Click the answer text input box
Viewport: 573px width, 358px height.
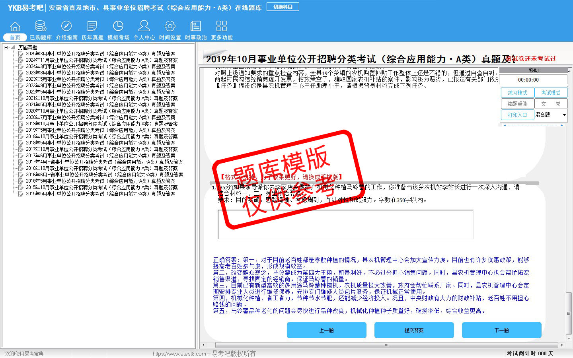345,224
